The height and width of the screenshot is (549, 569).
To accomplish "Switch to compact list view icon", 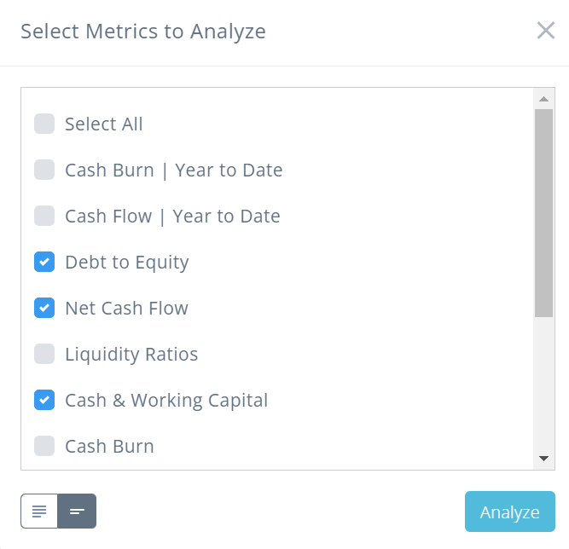I will (77, 511).
